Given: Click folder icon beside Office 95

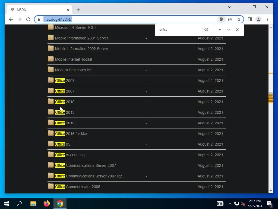Looking at the screenshot, I should click(51, 144).
